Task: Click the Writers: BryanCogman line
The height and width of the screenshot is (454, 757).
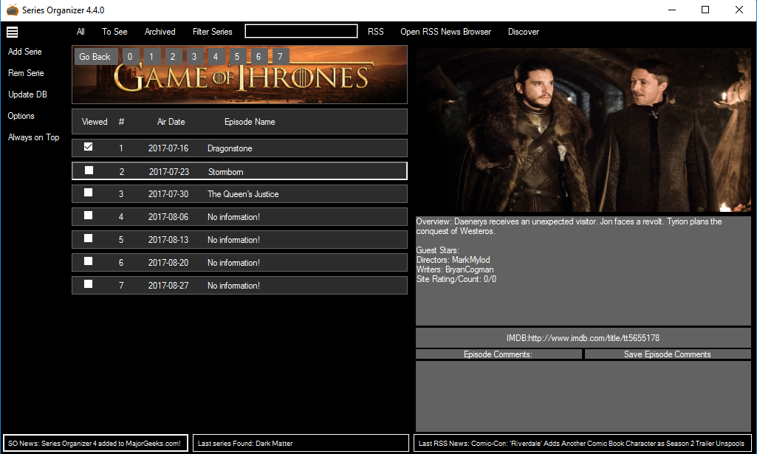Action: (x=455, y=269)
